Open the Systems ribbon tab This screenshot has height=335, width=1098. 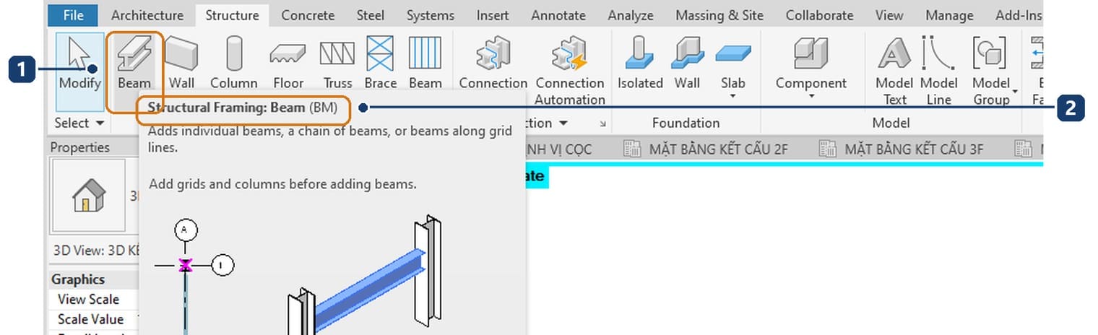tap(431, 14)
